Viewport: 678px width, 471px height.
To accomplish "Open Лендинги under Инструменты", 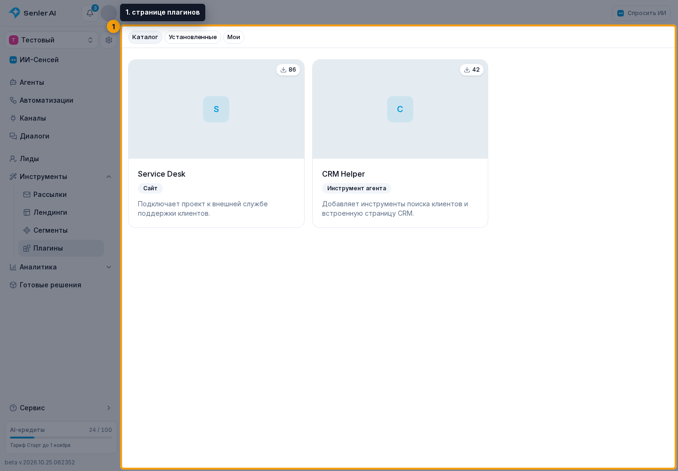I will (61, 212).
